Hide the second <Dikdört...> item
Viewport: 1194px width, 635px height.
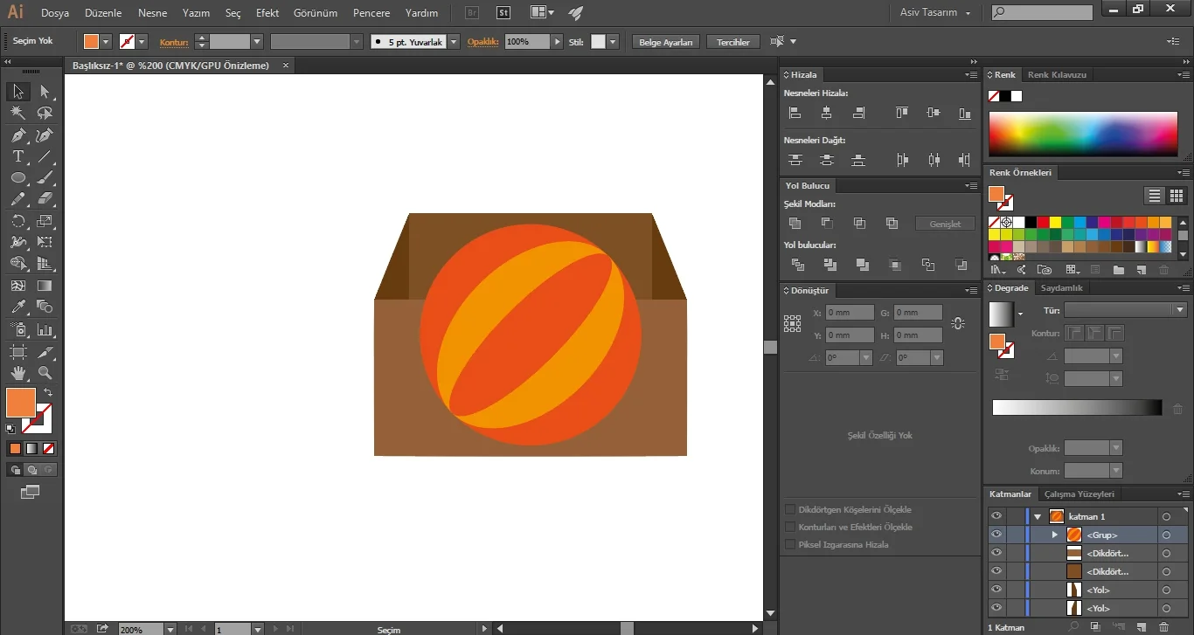pyautogui.click(x=996, y=571)
